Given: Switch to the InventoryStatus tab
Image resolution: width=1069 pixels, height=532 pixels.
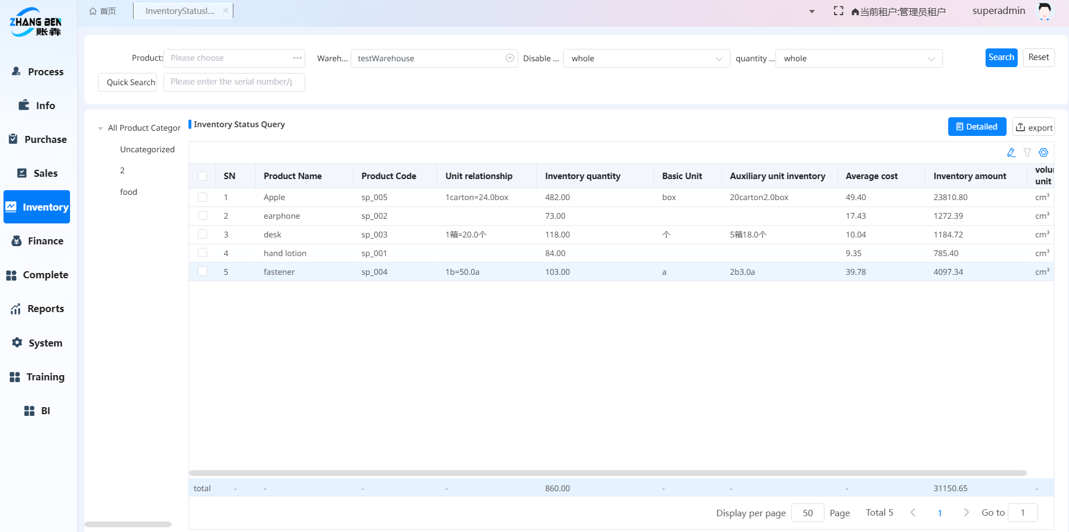Looking at the screenshot, I should click(178, 10).
